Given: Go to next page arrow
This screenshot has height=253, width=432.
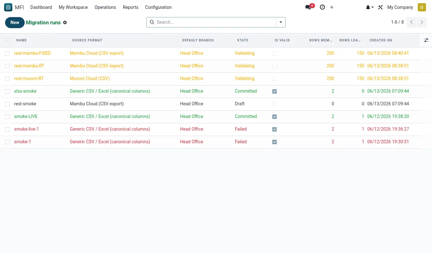Looking at the screenshot, I should (422, 22).
